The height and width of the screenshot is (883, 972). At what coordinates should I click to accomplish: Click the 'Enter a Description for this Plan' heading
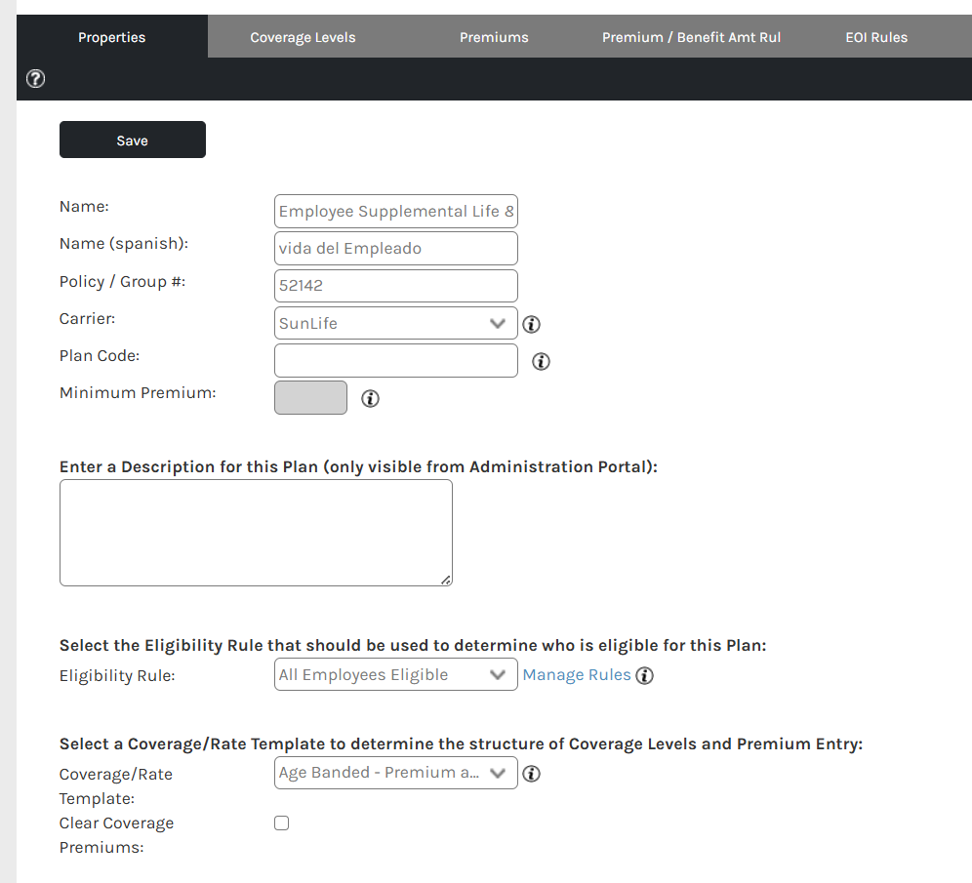(358, 466)
